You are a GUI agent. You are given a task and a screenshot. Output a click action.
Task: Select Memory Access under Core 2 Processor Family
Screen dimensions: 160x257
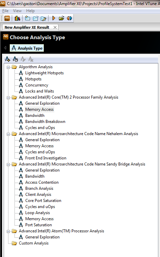point(39,109)
